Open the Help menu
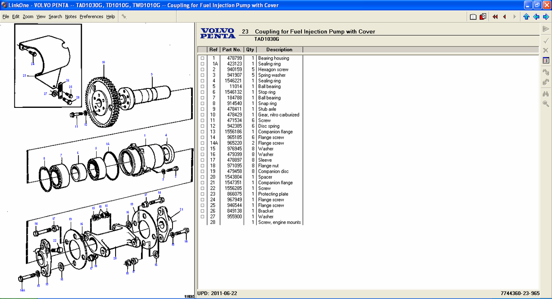 pyautogui.click(x=111, y=16)
